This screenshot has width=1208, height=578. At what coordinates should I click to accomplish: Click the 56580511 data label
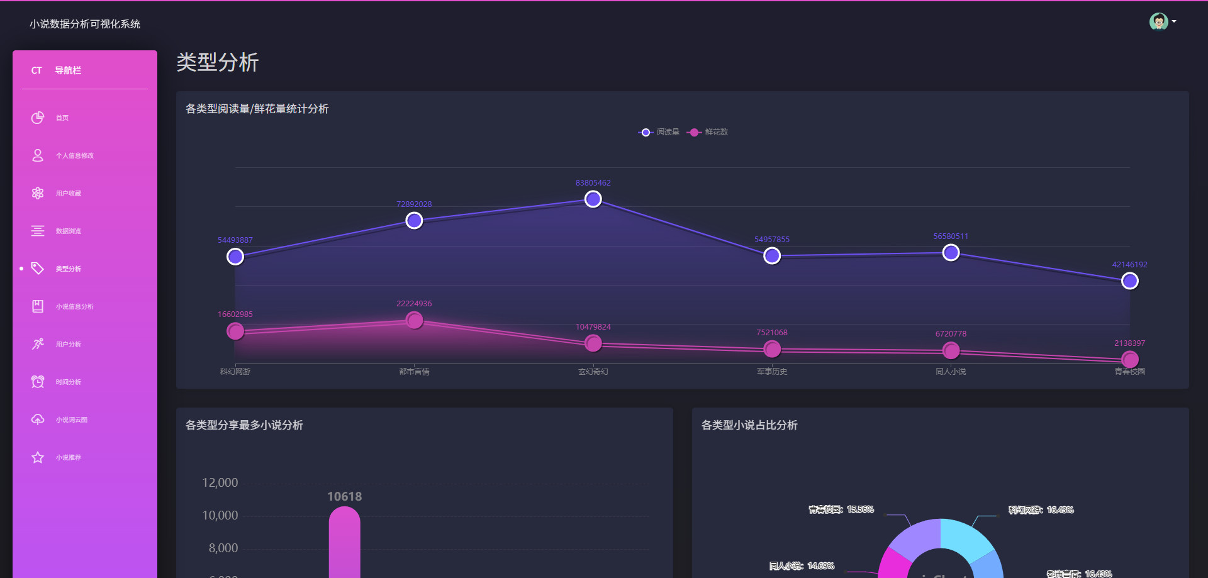point(951,236)
